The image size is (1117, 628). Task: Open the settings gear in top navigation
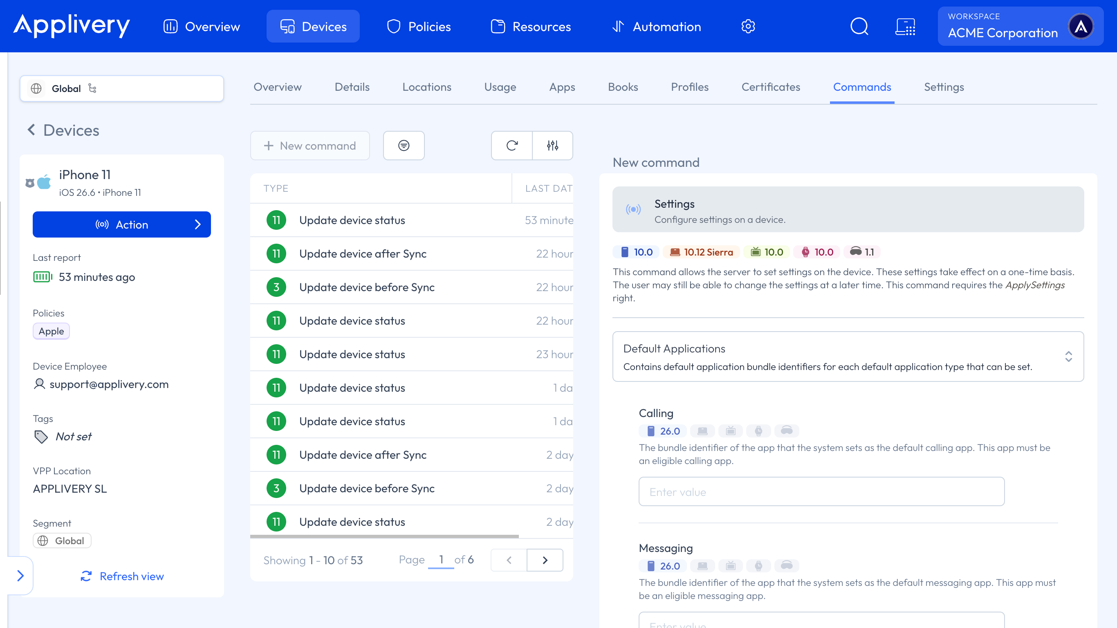click(x=748, y=27)
